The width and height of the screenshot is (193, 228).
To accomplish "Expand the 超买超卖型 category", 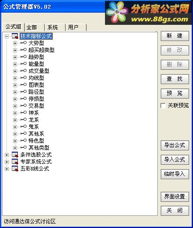I will 15,50.
